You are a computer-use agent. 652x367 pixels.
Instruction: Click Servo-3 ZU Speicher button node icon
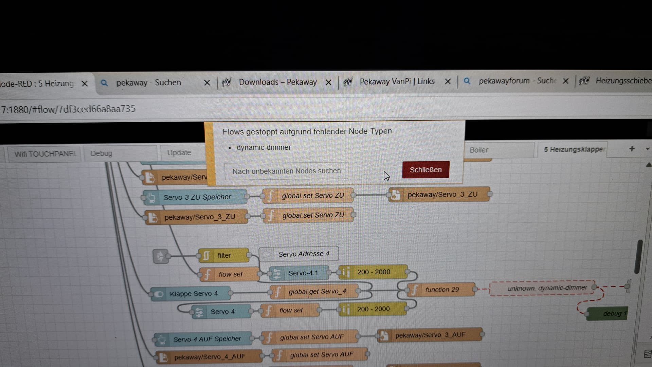tap(151, 198)
